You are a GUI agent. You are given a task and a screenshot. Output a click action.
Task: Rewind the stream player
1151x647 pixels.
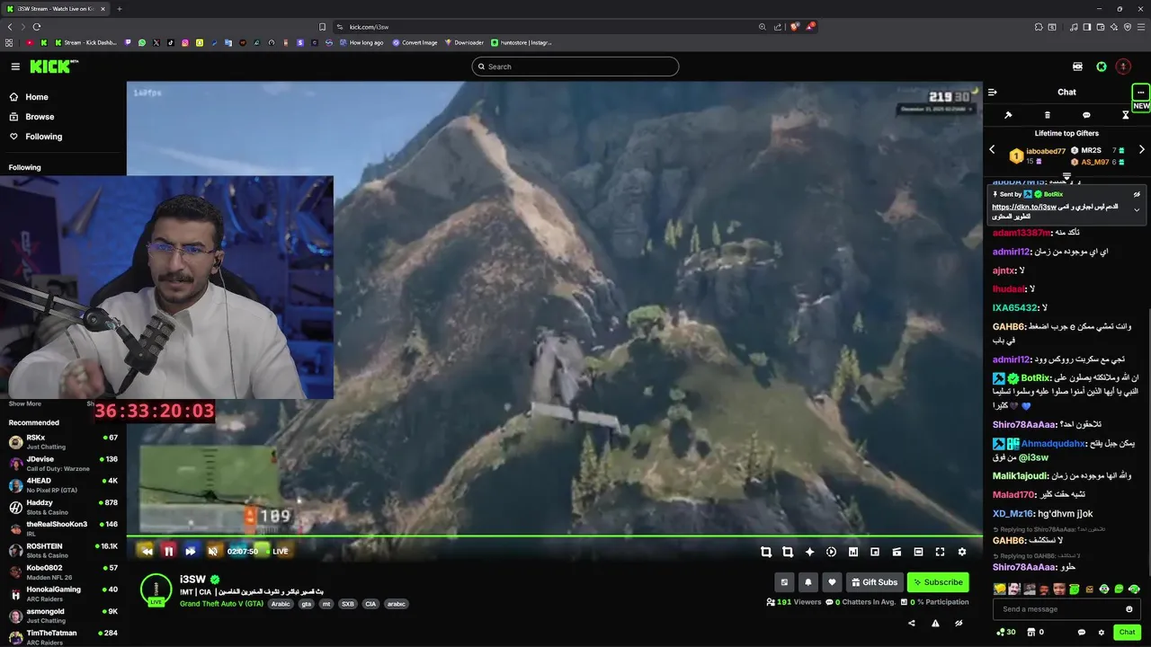[x=147, y=551]
